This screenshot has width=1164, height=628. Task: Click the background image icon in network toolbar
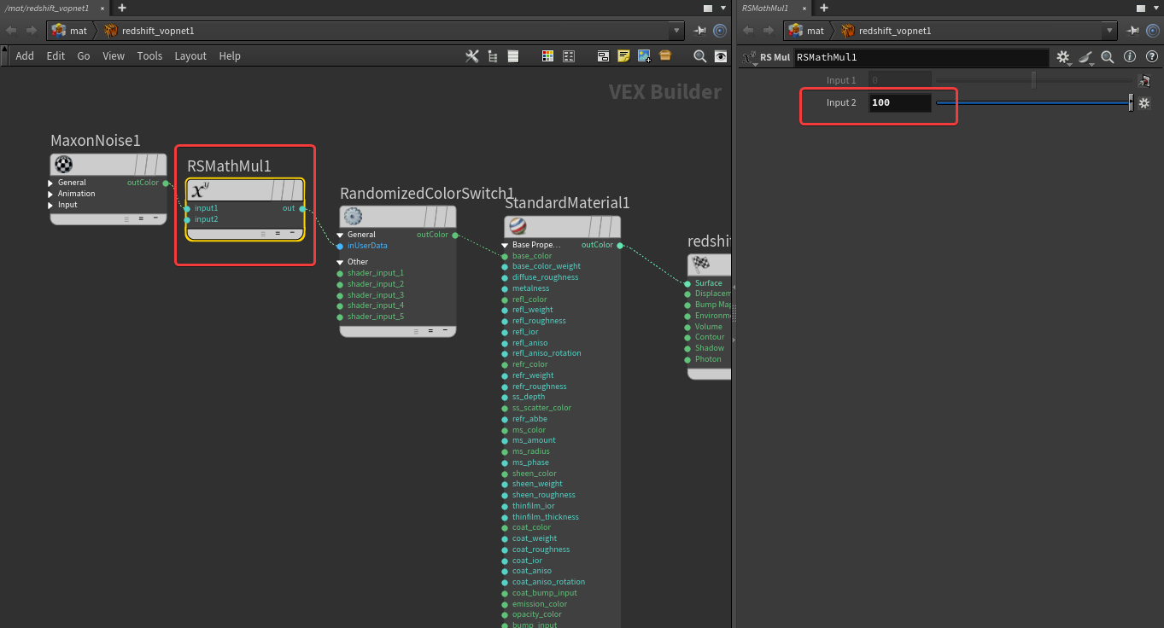[x=644, y=56]
